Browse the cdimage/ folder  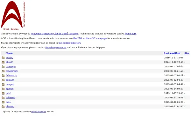click(11, 67)
